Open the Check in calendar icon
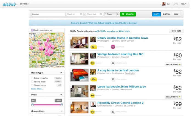 tap(81, 14)
